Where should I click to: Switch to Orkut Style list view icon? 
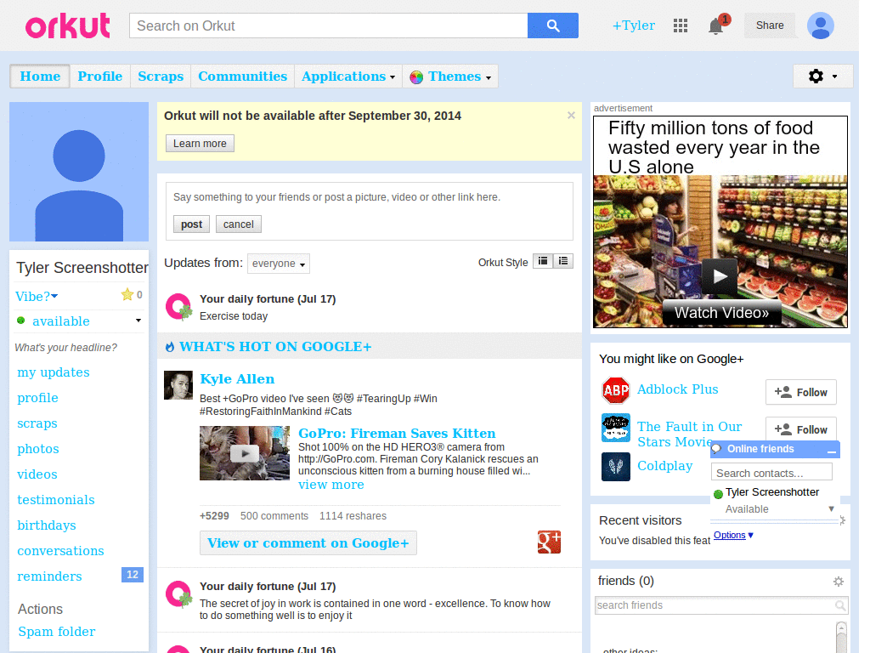[563, 261]
